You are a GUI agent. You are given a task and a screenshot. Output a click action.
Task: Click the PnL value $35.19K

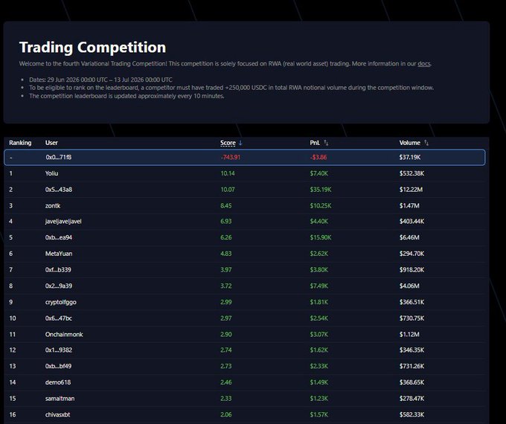(321, 190)
